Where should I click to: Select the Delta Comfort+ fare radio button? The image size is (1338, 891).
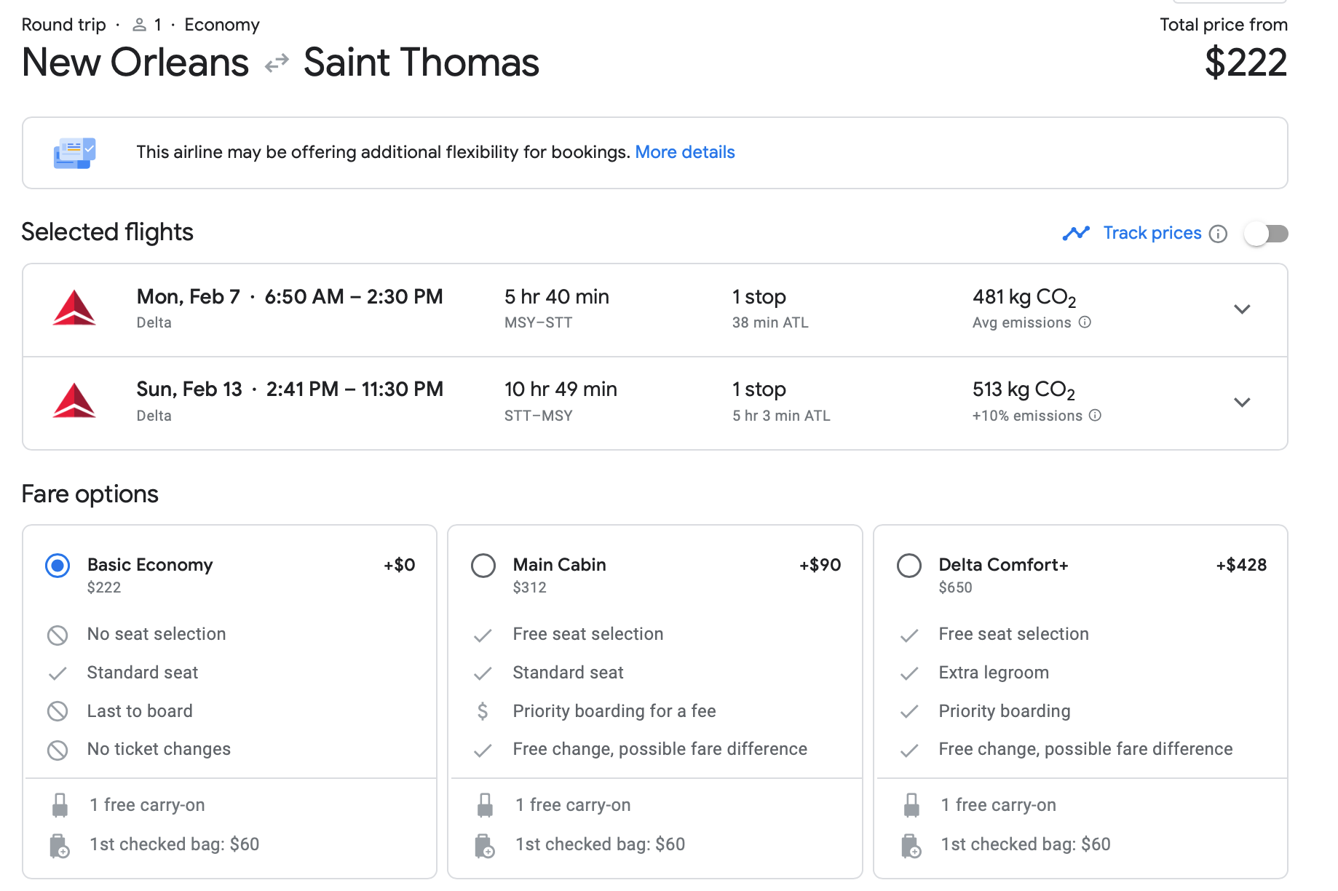pyautogui.click(x=909, y=566)
